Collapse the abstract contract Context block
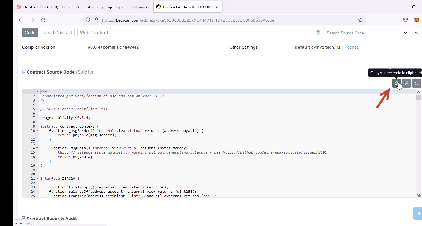 (x=37, y=126)
